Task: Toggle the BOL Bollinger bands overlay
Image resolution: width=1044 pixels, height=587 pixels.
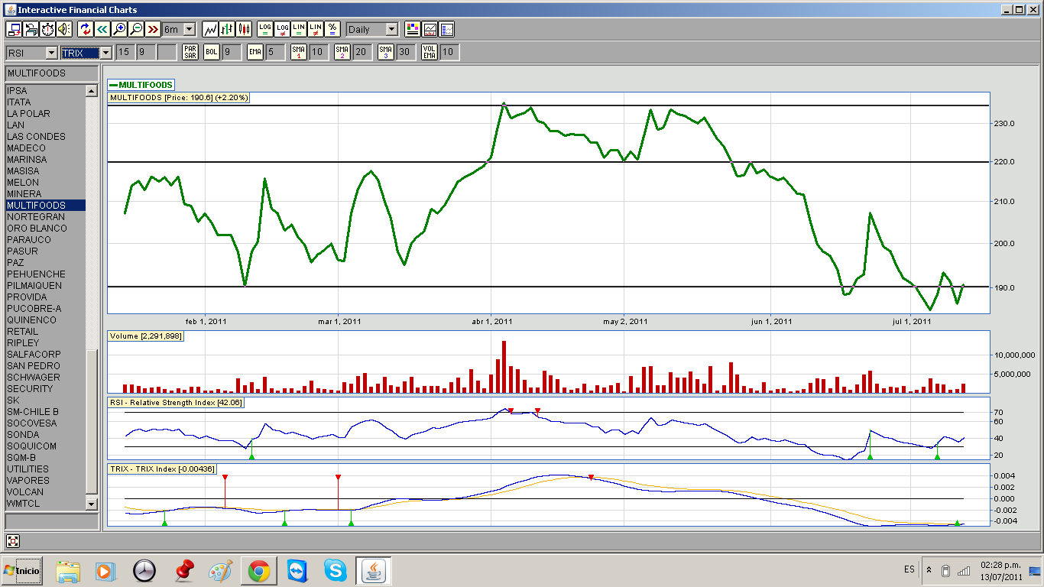Action: point(212,52)
